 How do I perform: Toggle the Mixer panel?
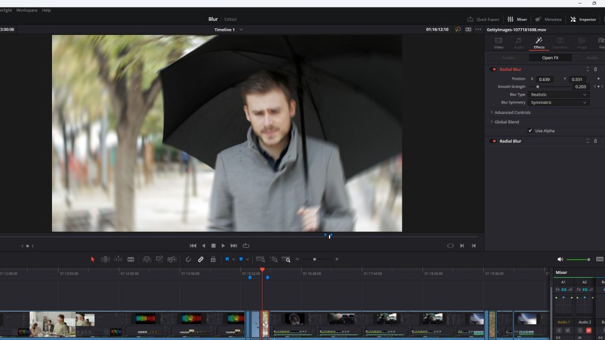point(518,19)
